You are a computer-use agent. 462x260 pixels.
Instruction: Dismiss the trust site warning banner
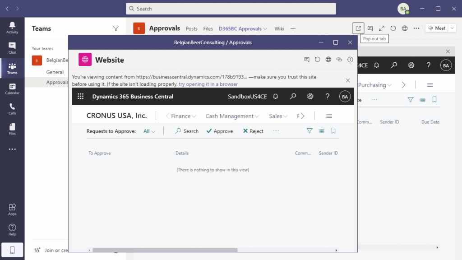point(348,80)
